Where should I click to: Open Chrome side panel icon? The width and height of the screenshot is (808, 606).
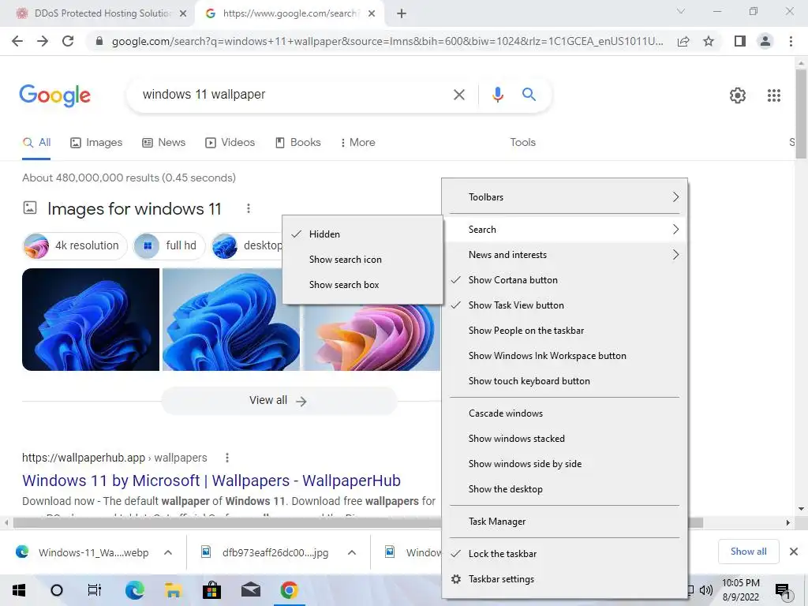click(x=739, y=41)
